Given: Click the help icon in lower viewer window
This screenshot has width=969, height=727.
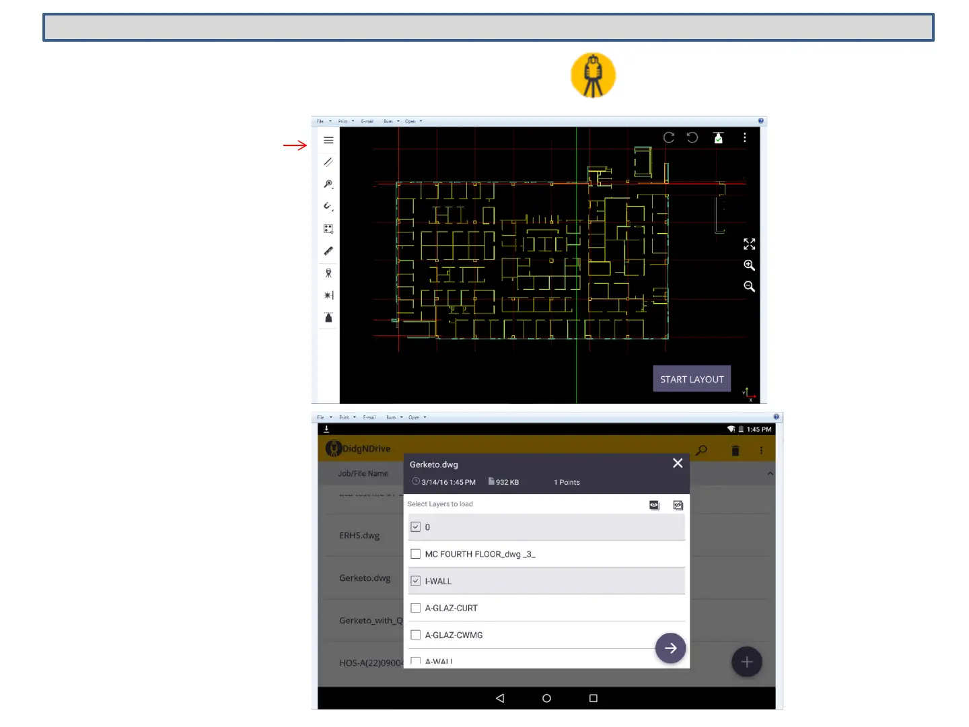Looking at the screenshot, I should coord(777,417).
